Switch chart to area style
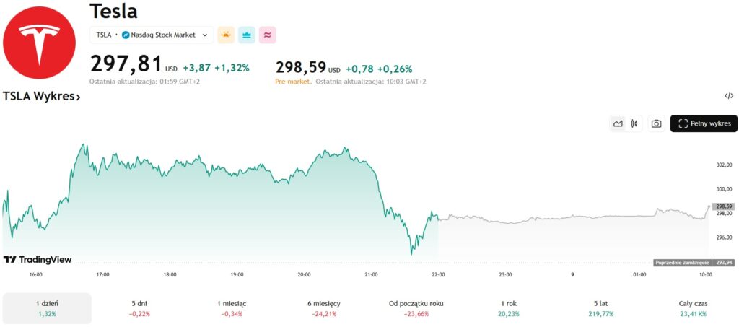The height and width of the screenshot is (327, 739). coord(618,123)
